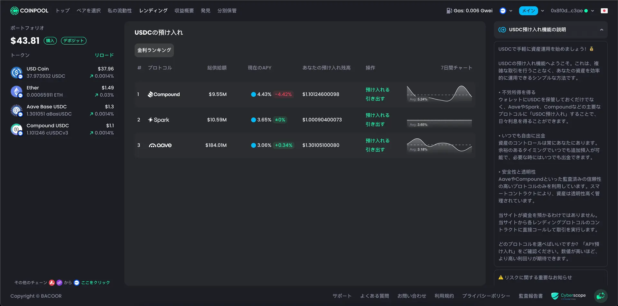Click 引き出す in the Spark row
Image resolution: width=618 pixels, height=306 pixels.
[375, 124]
